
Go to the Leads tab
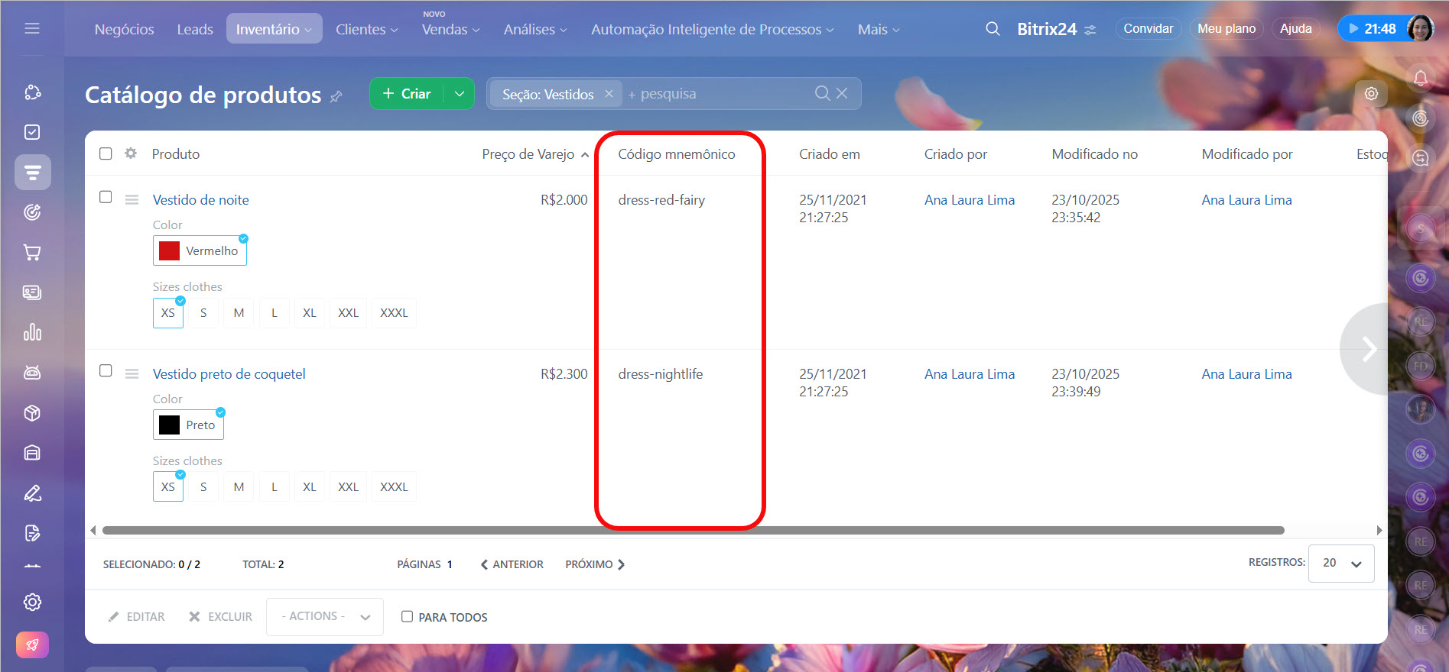[x=194, y=29]
